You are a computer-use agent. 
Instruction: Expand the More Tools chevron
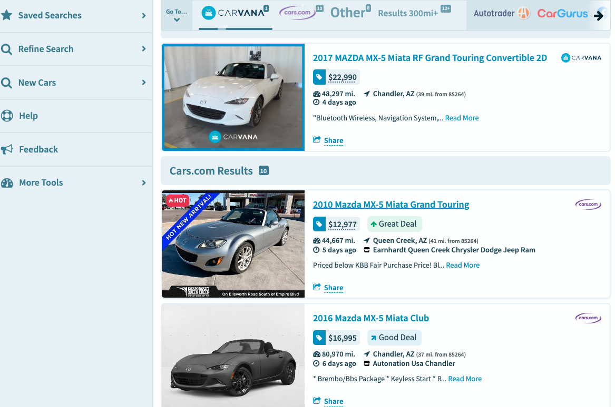point(143,183)
